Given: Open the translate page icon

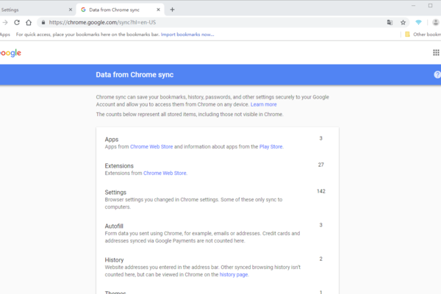Looking at the screenshot, I should [x=390, y=23].
